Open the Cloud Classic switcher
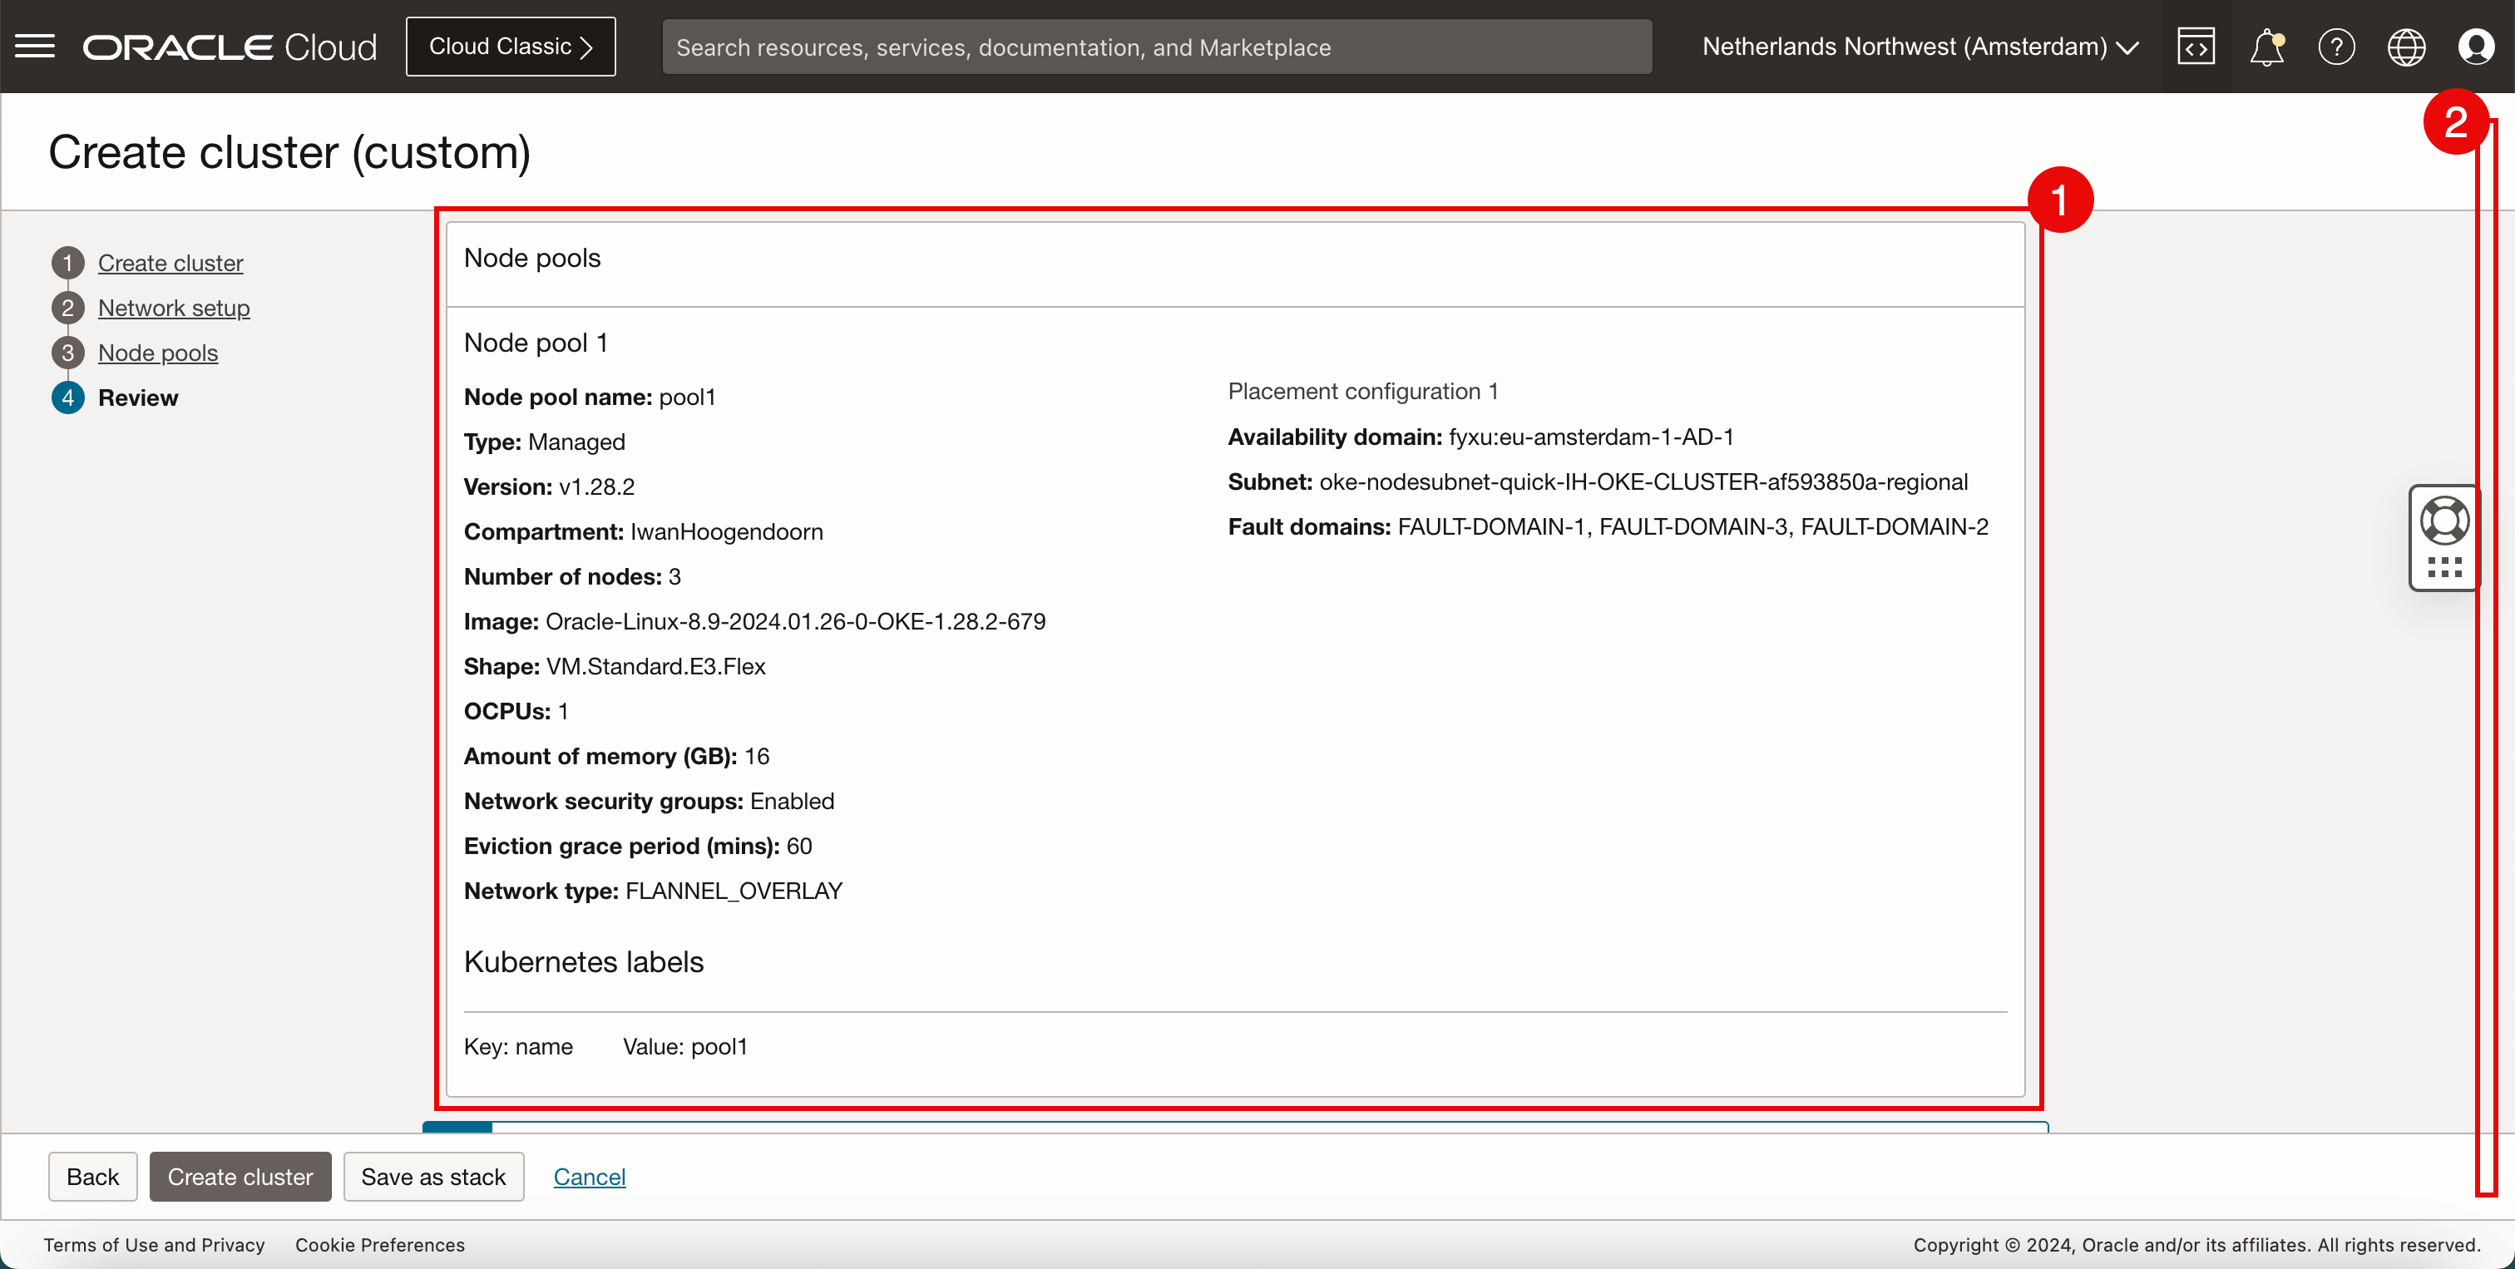 pyautogui.click(x=511, y=46)
